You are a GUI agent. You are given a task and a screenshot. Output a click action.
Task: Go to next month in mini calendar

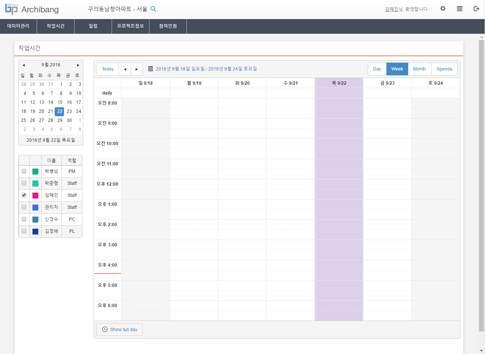coord(78,65)
